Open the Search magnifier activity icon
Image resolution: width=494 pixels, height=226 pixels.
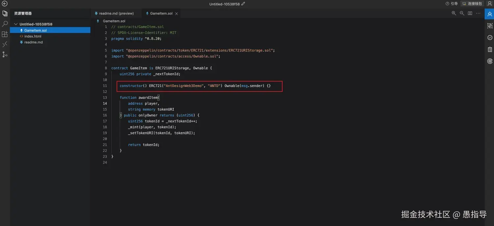pos(5,24)
